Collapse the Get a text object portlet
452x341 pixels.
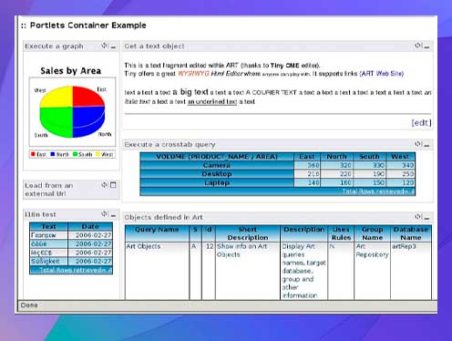(x=426, y=46)
